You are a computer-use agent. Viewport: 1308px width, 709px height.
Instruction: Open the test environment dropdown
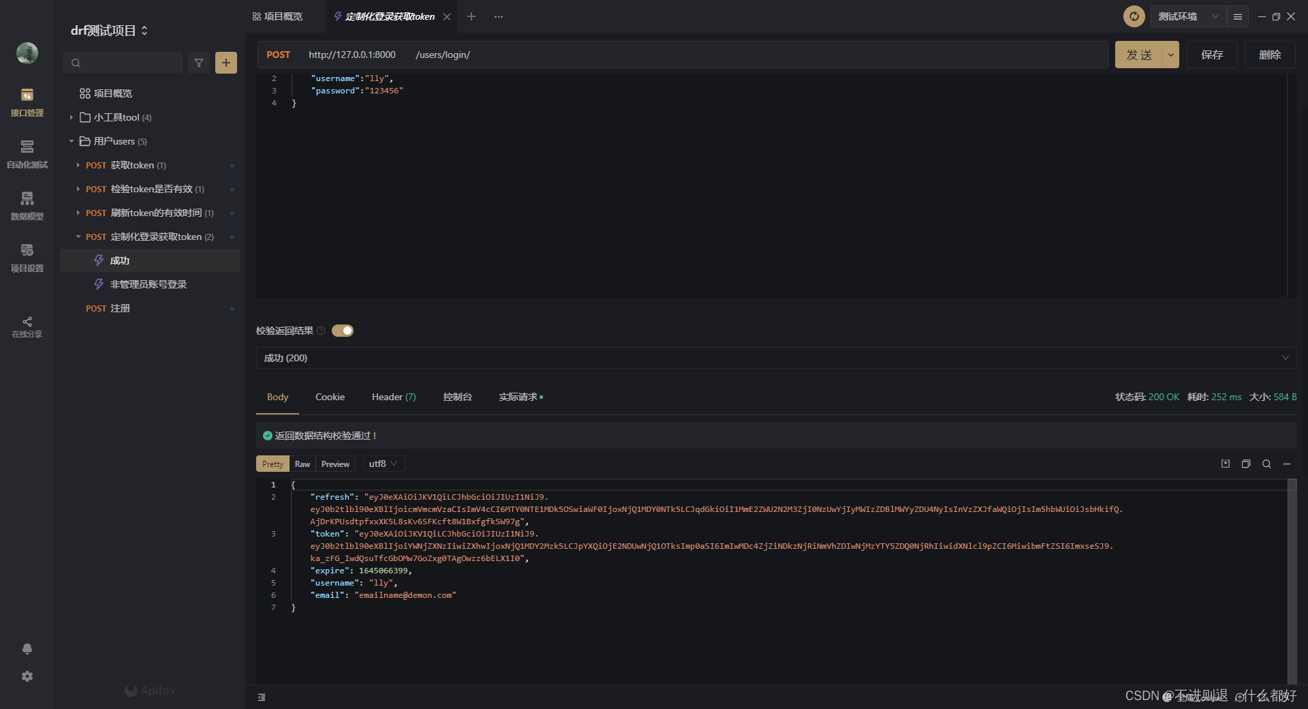pos(1188,16)
